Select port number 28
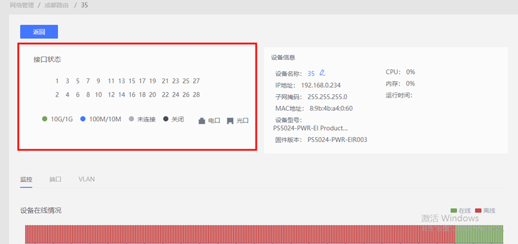The height and width of the screenshot is (244, 518). 196,95
